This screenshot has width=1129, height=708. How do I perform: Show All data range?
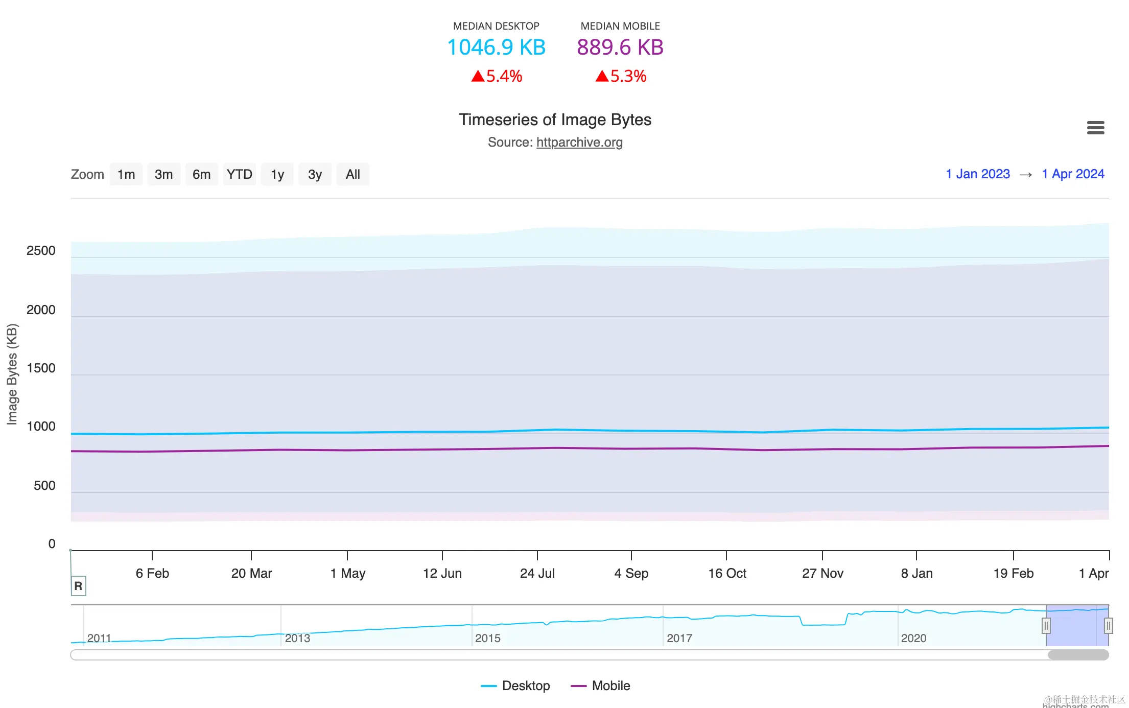[352, 175]
